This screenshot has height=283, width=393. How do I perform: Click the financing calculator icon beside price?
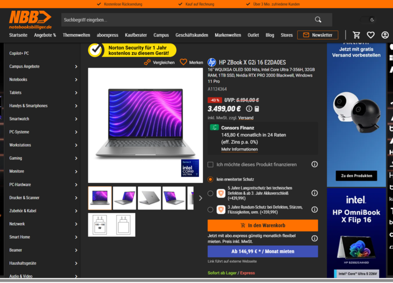point(257,109)
